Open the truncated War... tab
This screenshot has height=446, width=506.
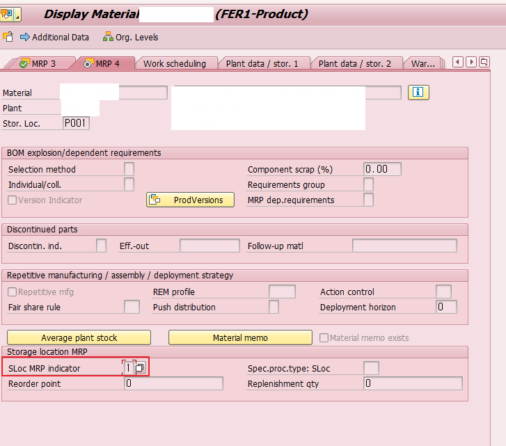pos(422,63)
